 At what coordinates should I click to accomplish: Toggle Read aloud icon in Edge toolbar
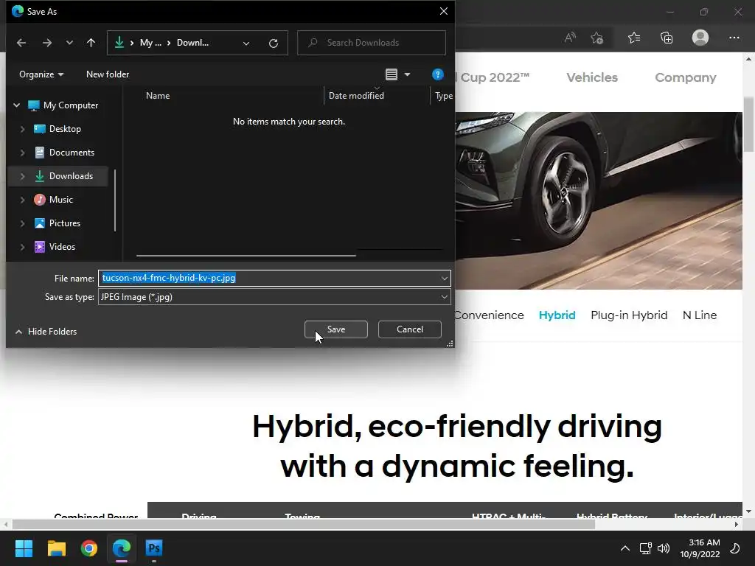pos(570,38)
